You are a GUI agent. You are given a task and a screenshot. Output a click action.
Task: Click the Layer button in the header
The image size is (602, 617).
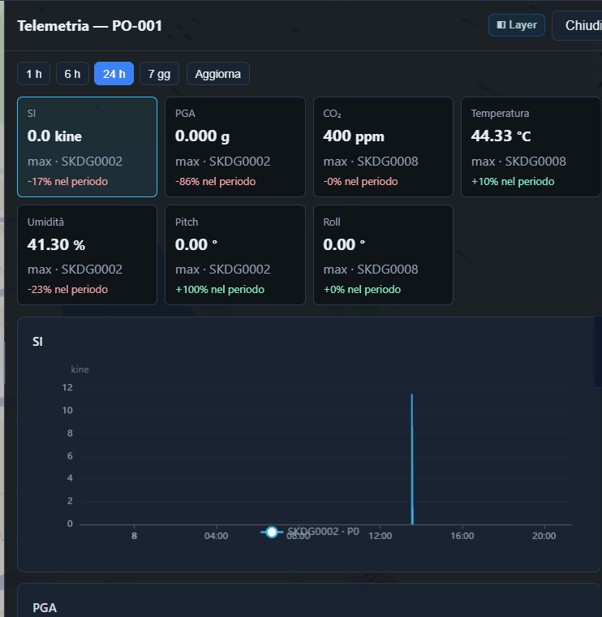click(x=516, y=25)
